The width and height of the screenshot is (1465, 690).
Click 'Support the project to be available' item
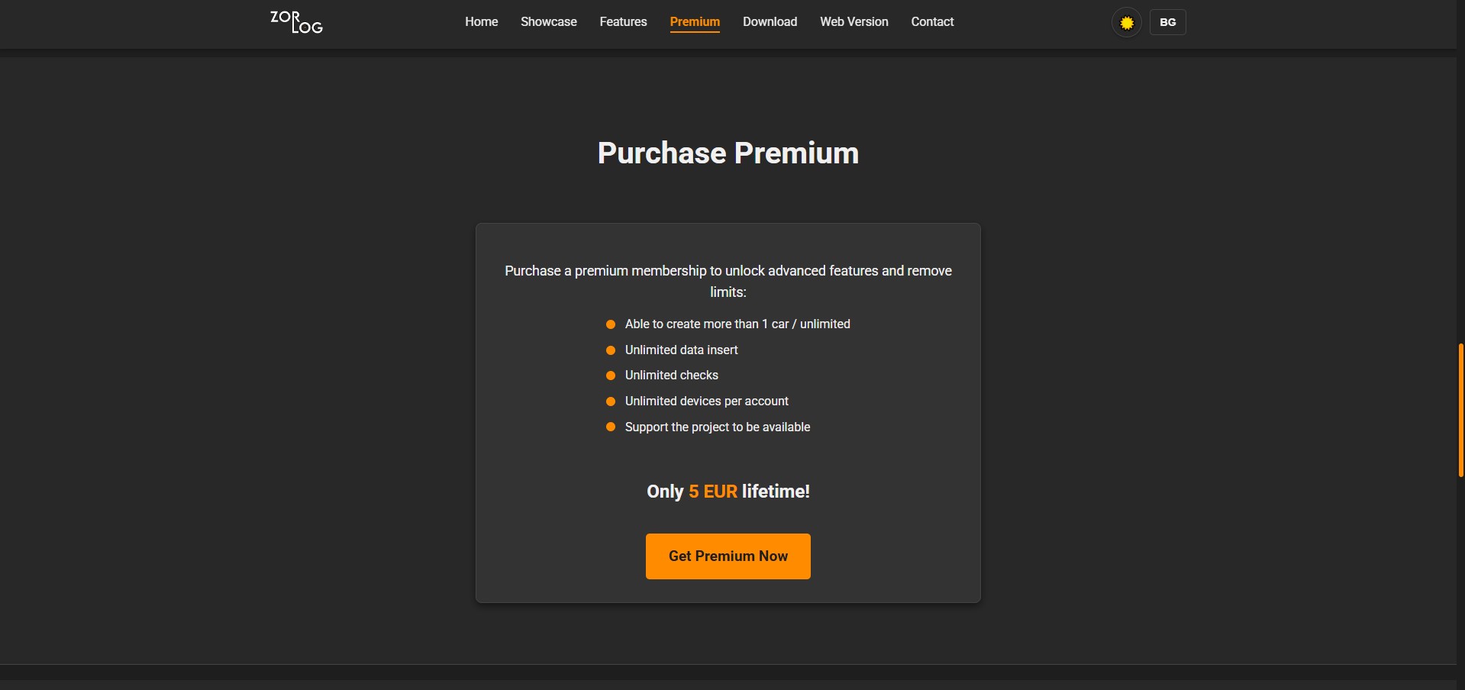(717, 427)
